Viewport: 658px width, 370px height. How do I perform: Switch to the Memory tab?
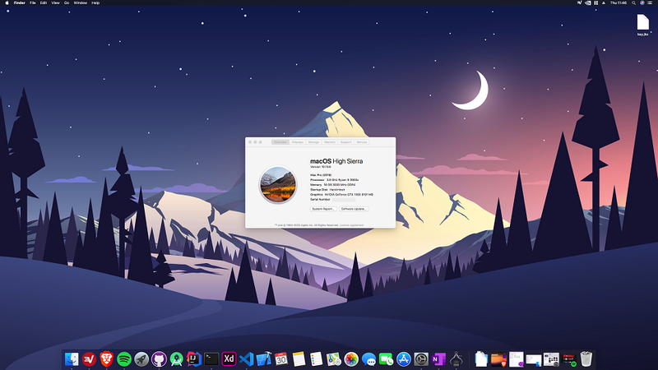point(330,142)
